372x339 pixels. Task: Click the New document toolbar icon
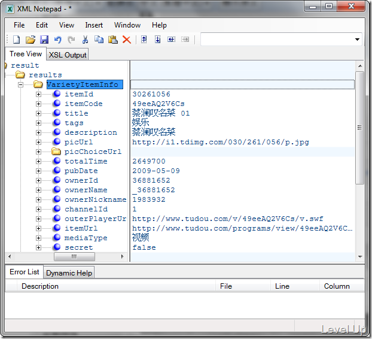click(x=16, y=40)
